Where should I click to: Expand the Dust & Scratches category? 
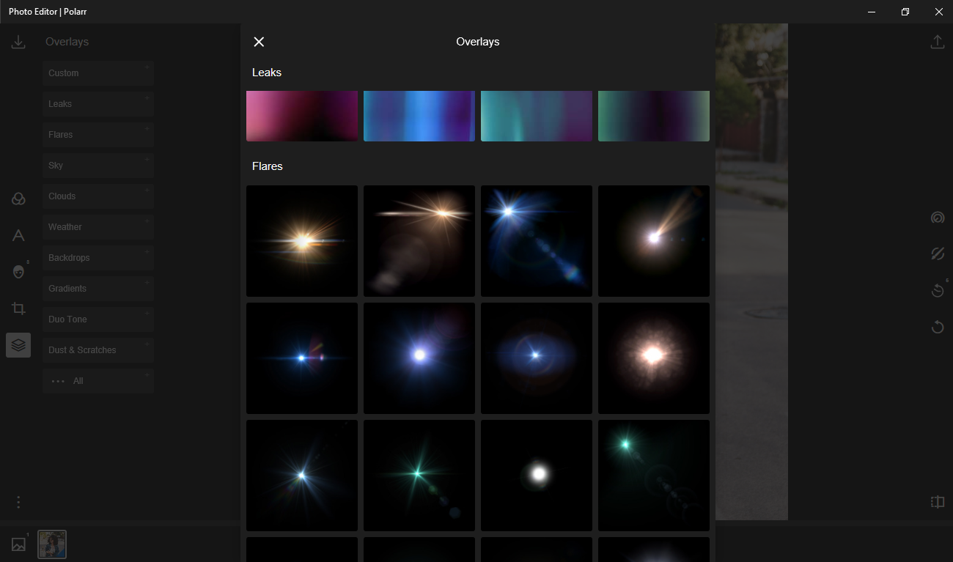point(97,350)
